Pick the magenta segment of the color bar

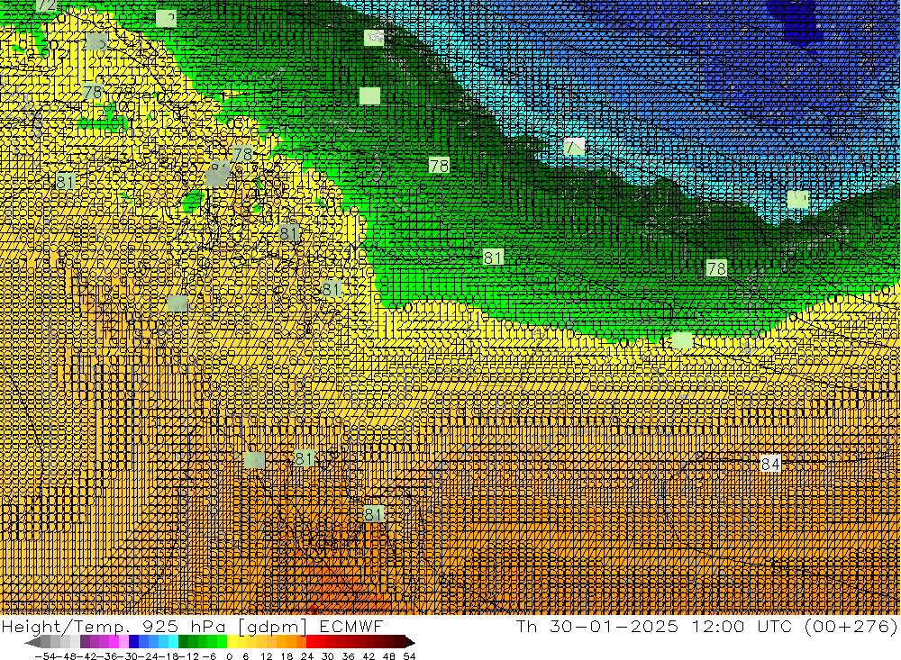click(x=114, y=642)
